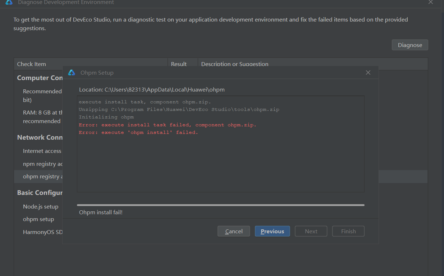Screen dimensions: 444x276
Task: Click the DevEco logo on the Diagnose window
Action: tap(9, 3)
